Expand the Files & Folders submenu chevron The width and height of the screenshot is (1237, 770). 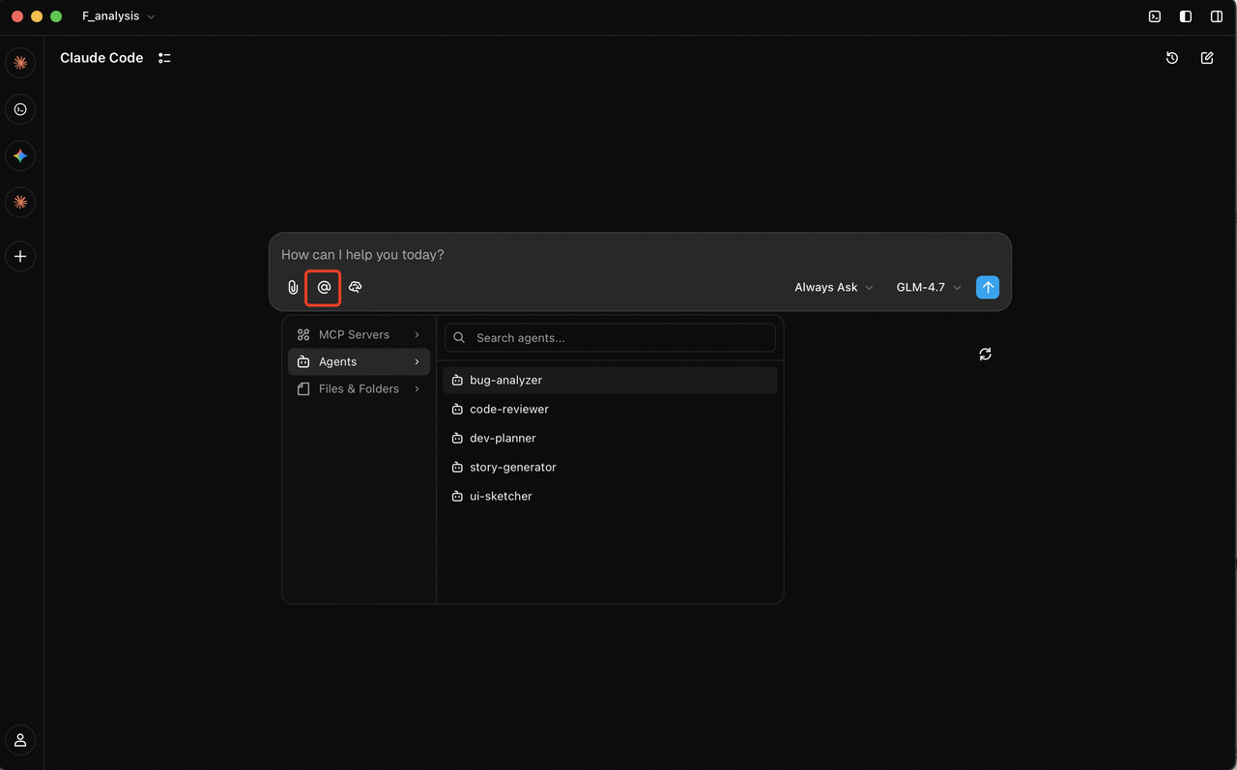click(417, 388)
